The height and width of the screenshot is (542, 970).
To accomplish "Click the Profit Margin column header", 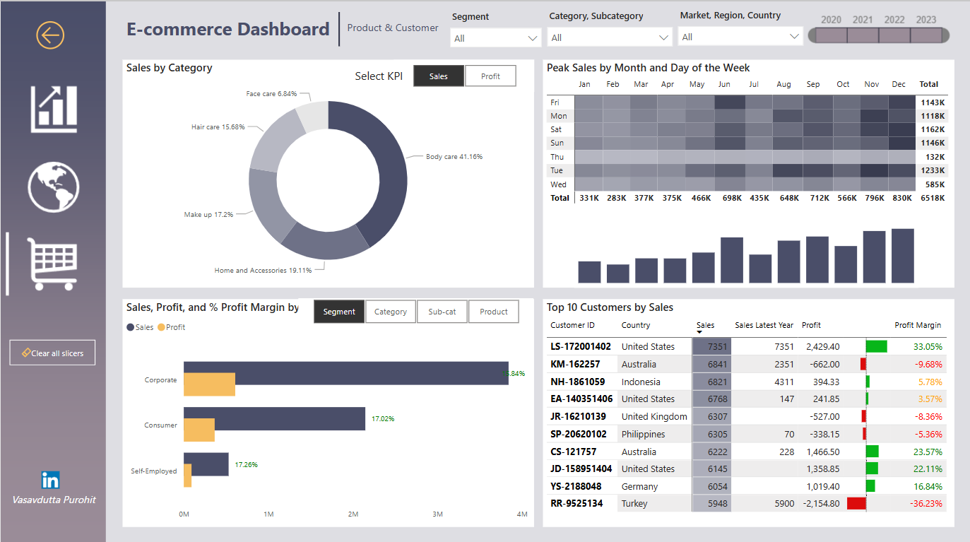I will point(918,325).
